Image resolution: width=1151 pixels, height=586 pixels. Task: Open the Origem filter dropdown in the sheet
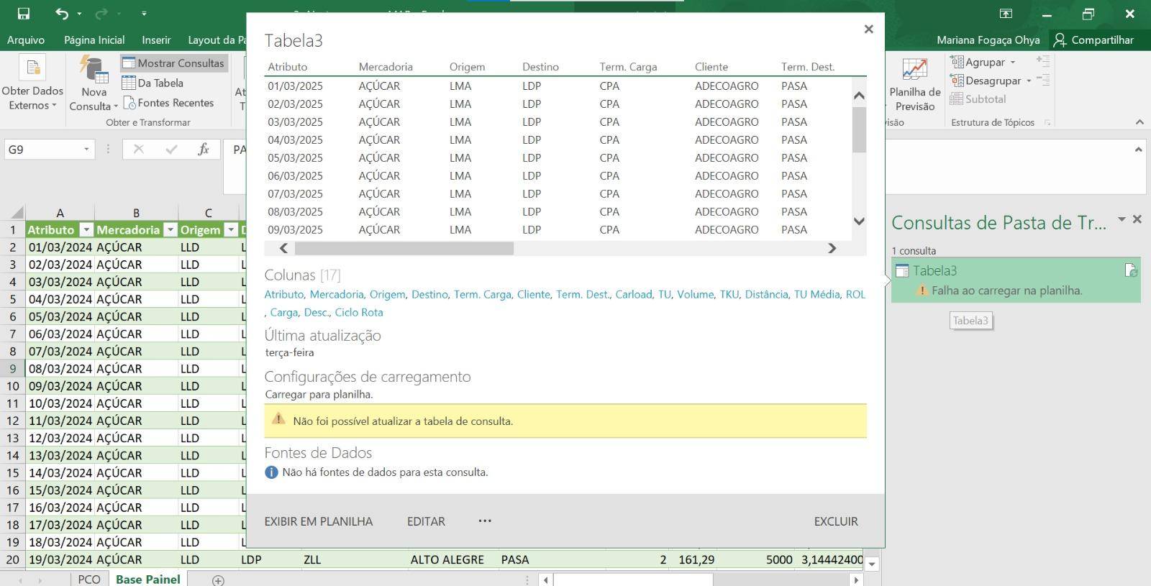point(231,230)
